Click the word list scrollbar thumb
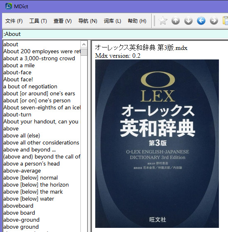The image size is (228, 232). [x=84, y=52]
